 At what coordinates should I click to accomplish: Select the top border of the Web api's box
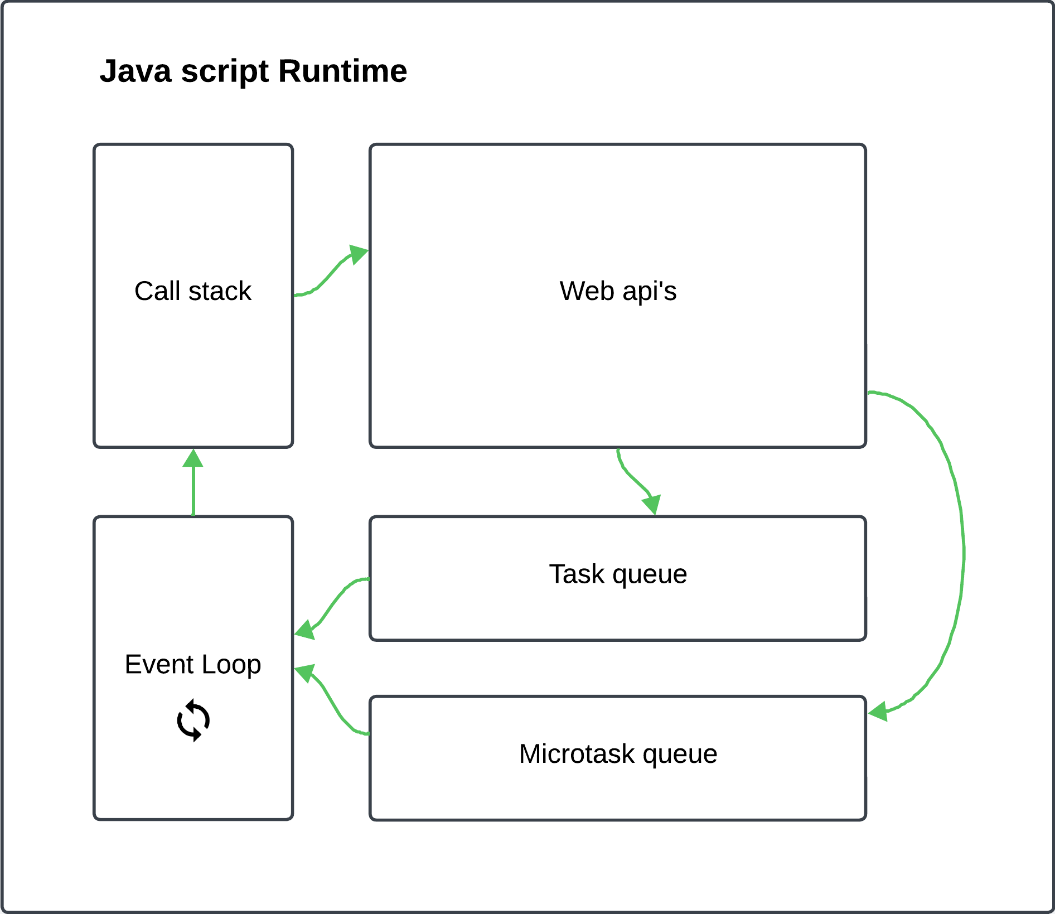(x=618, y=145)
